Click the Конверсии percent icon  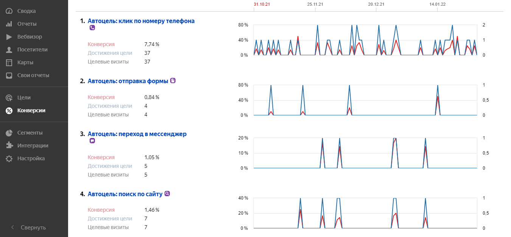click(9, 110)
